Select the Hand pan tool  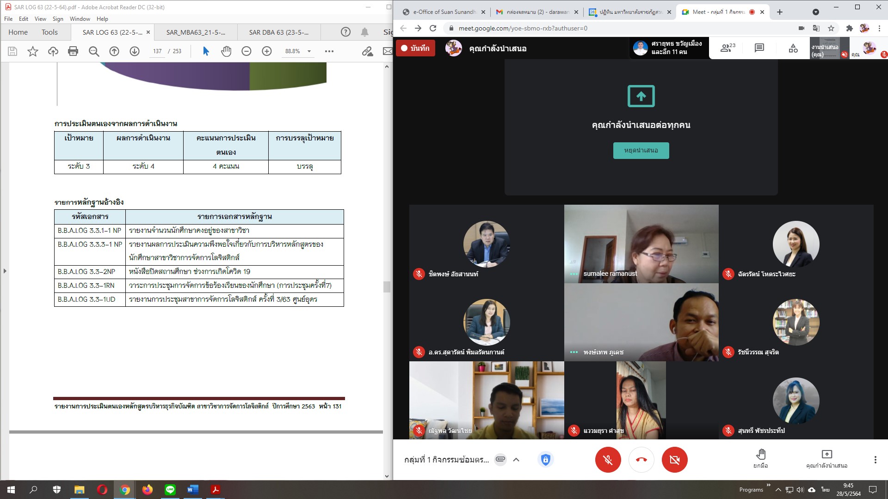coord(226,51)
